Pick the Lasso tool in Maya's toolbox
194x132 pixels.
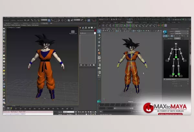click(x=99, y=35)
